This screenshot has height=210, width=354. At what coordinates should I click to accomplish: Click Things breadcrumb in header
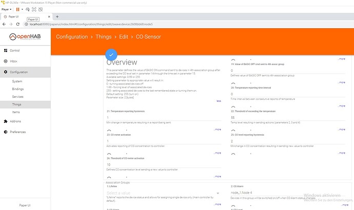[x=104, y=37]
